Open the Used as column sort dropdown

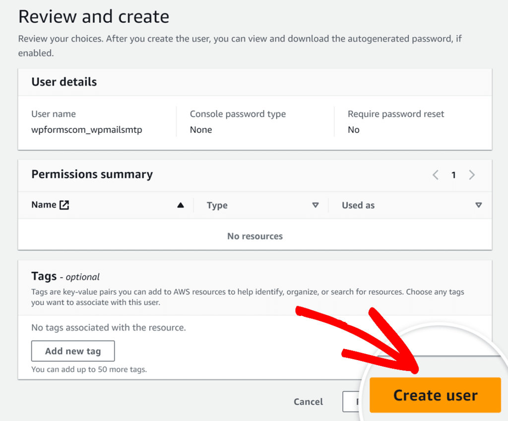coord(478,205)
